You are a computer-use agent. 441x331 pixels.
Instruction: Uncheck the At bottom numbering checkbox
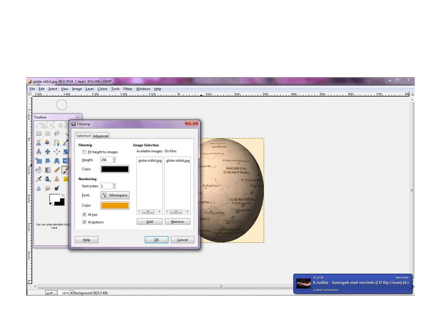coord(85,222)
